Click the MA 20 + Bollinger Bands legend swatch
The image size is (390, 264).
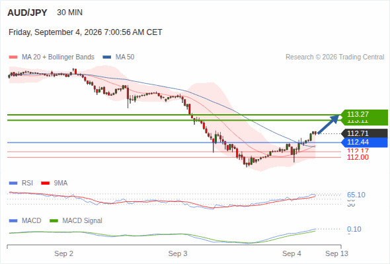tap(13, 57)
